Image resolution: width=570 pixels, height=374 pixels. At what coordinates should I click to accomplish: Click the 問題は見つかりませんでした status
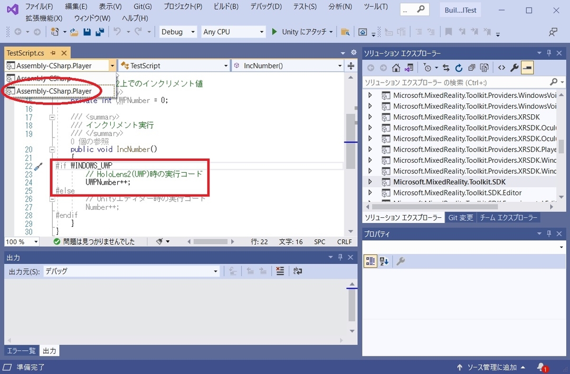coord(94,242)
